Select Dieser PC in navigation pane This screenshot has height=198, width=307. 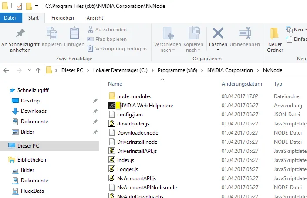tap(49, 146)
